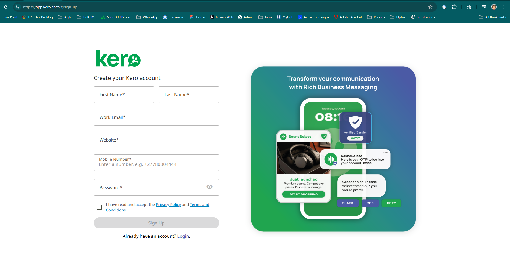Open the starred favorites toolbar icon
Screen dimensions: 510x264
click(x=469, y=7)
